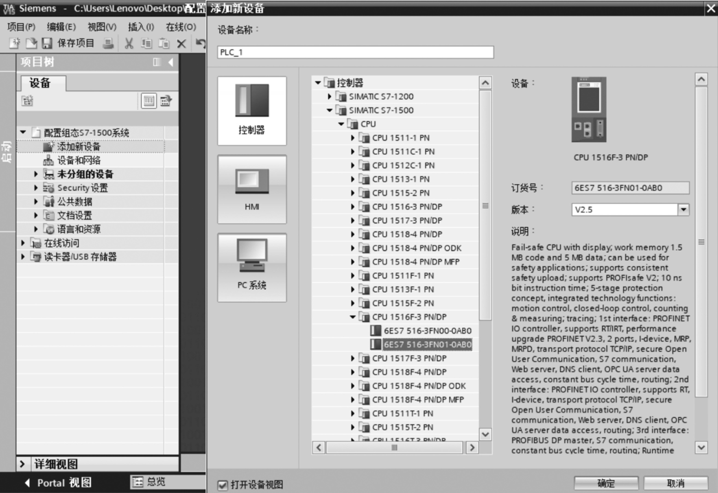Toggle the 打开设备视图 checkbox
The width and height of the screenshot is (718, 493).
click(x=223, y=485)
